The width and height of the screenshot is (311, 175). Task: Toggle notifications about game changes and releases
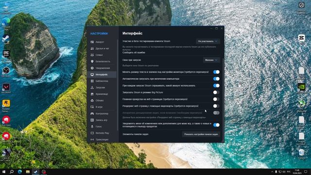pos(216,125)
